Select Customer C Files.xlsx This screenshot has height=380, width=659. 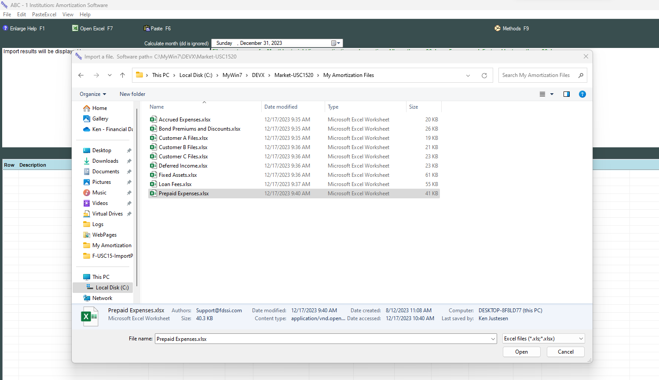[x=183, y=157]
